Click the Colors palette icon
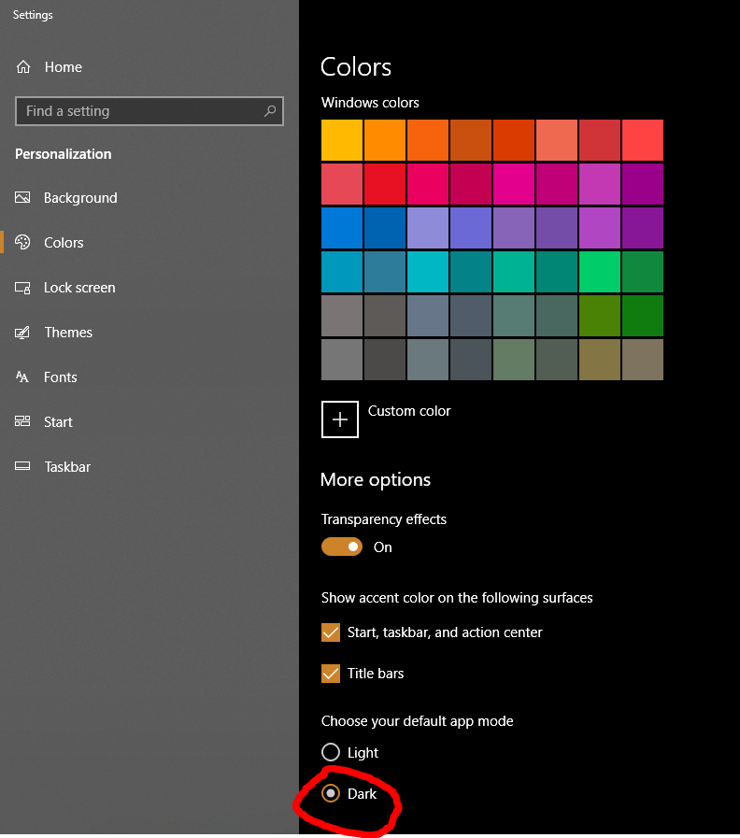This screenshot has height=838, width=740. (x=22, y=242)
